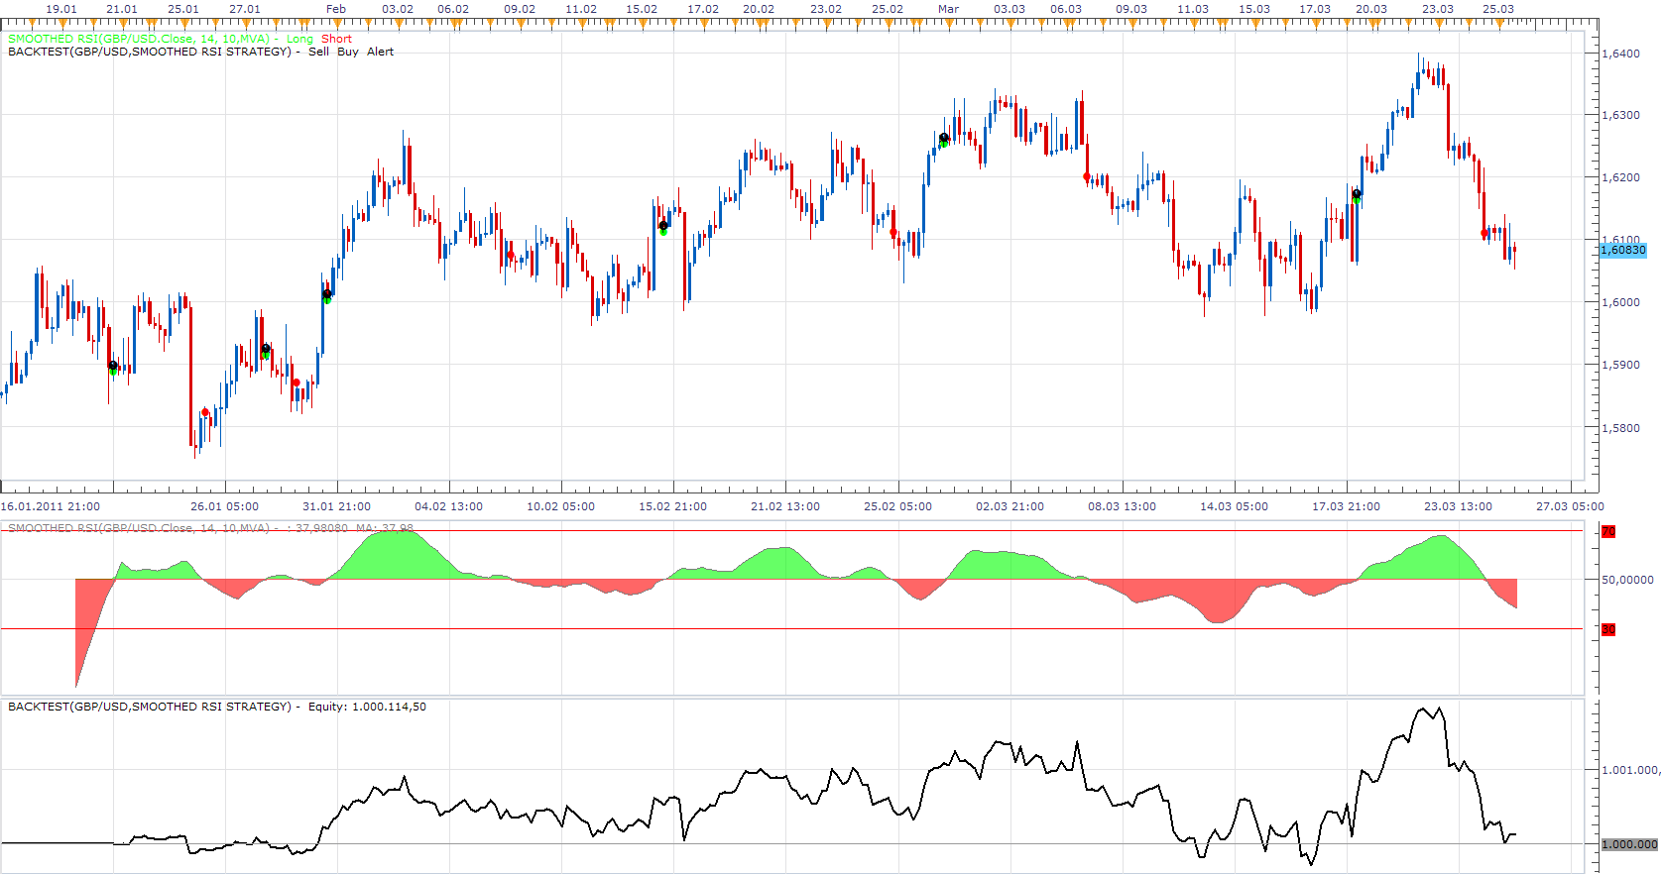Click the current price tag 1,60830

(1623, 251)
